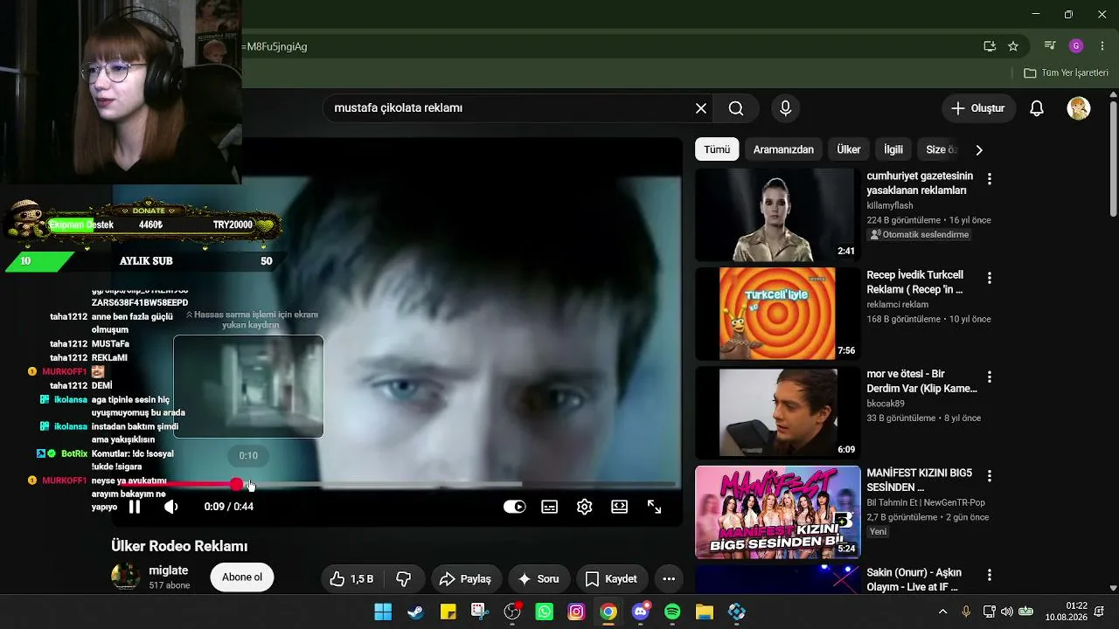Open the Chrome profile avatar G
This screenshot has height=629, width=1119.
point(1076,46)
